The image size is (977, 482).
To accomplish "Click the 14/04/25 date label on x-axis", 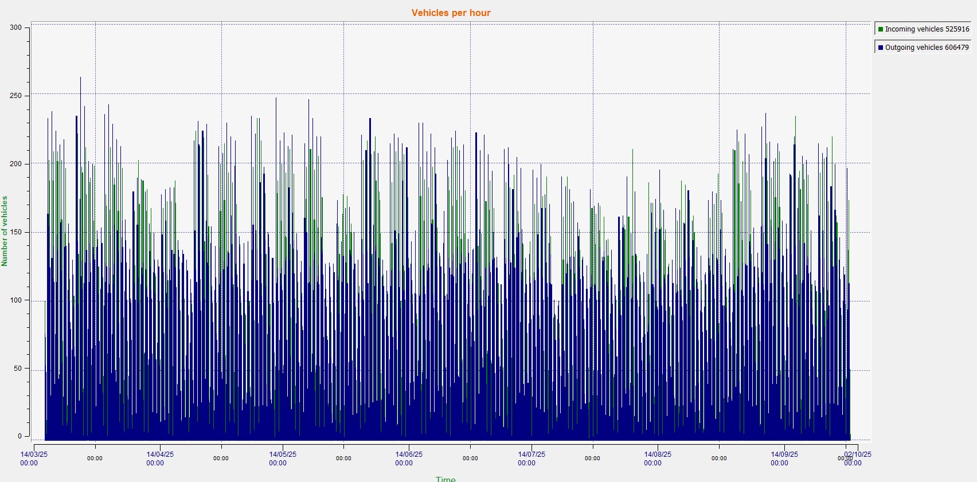I will click(159, 454).
